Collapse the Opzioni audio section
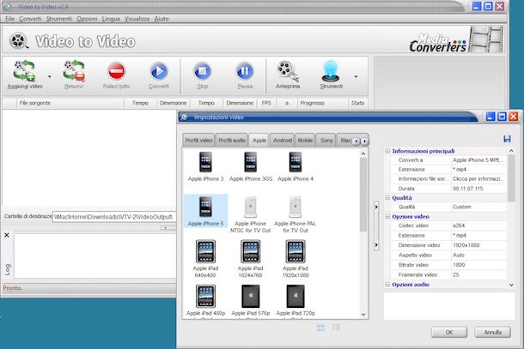524x349 pixels. [x=387, y=285]
